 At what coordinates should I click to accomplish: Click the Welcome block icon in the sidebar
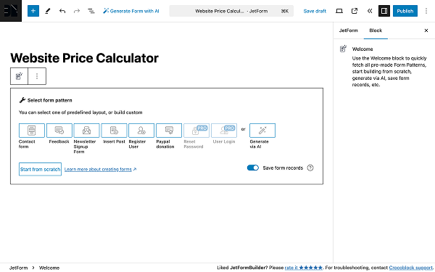click(x=343, y=49)
